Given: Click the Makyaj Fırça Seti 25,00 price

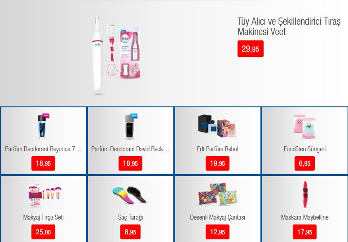Looking at the screenshot, I should (x=43, y=232).
